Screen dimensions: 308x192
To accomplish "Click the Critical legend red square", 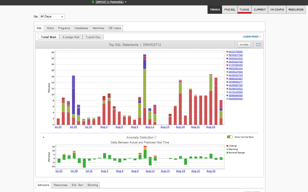I will [227, 146].
